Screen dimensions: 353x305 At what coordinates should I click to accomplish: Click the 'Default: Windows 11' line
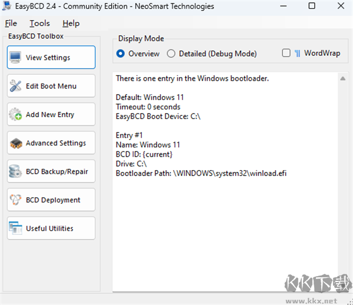[149, 97]
